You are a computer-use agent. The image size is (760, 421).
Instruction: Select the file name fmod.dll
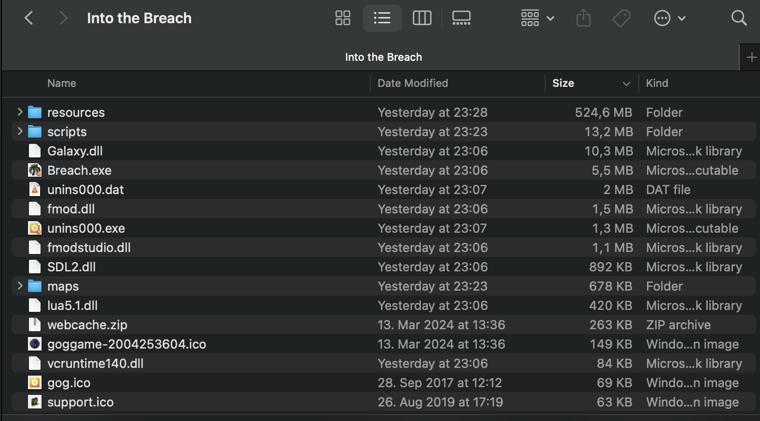pyautogui.click(x=71, y=209)
